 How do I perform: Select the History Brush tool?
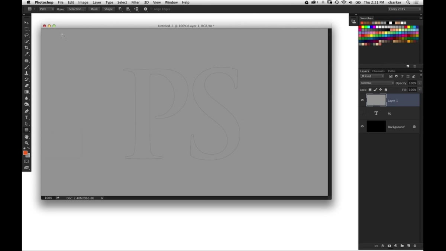(26, 79)
